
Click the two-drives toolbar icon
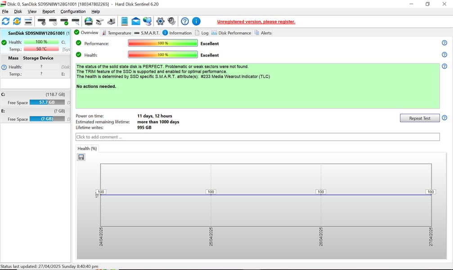click(100, 21)
